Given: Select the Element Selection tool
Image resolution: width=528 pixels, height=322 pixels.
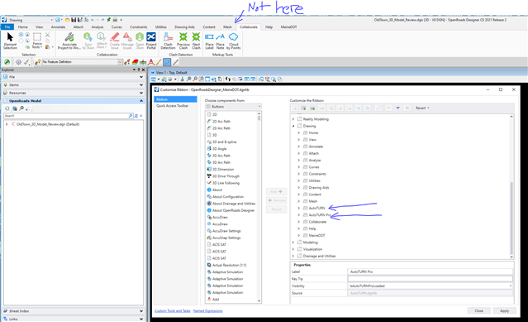Looking at the screenshot, I should click(10, 41).
